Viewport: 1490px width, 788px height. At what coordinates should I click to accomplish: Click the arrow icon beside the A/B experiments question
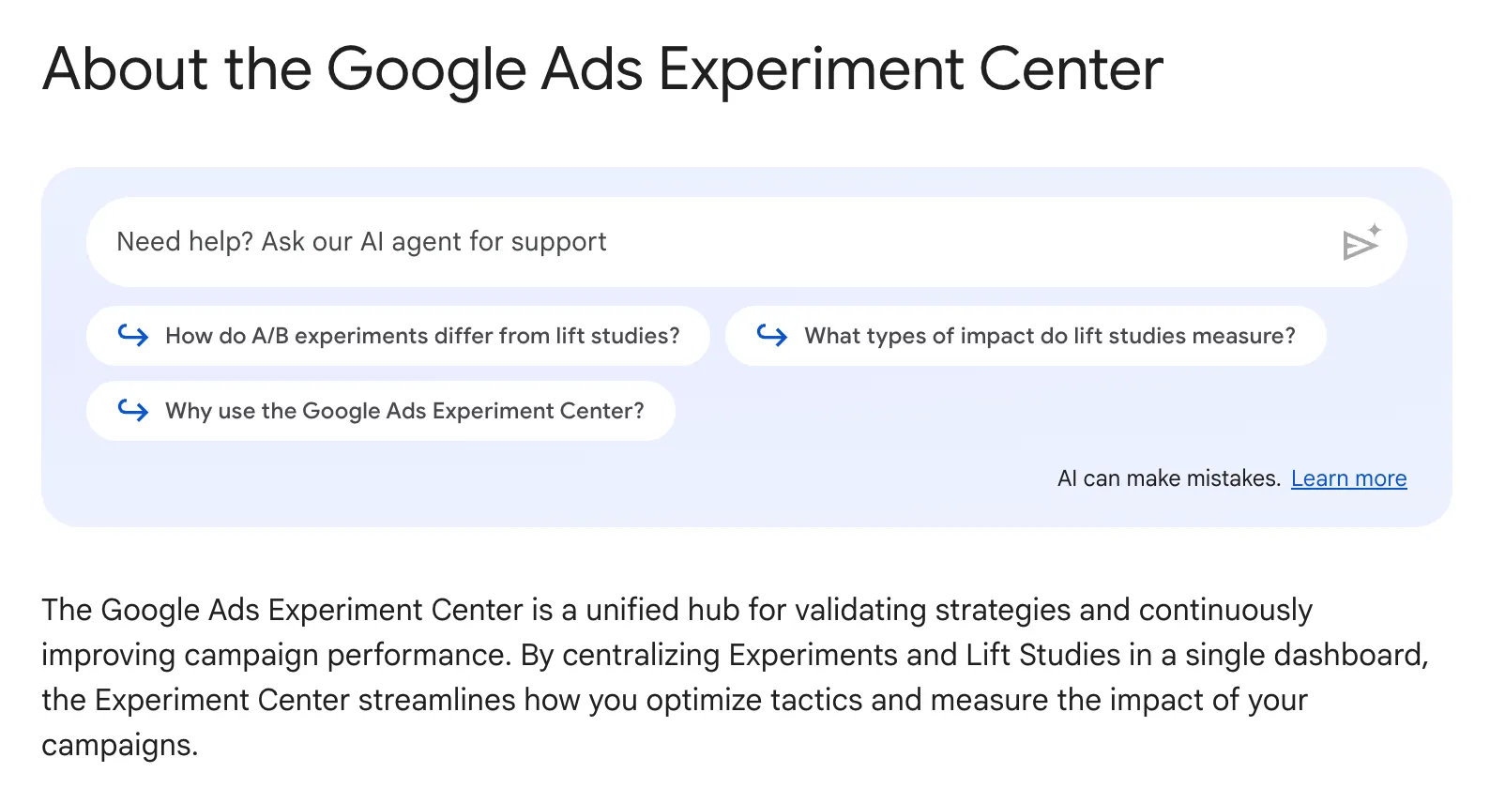(x=133, y=335)
